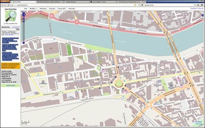205x128 pixels.
Task: Click the zoom out minus button
Action: (x=24, y=43)
